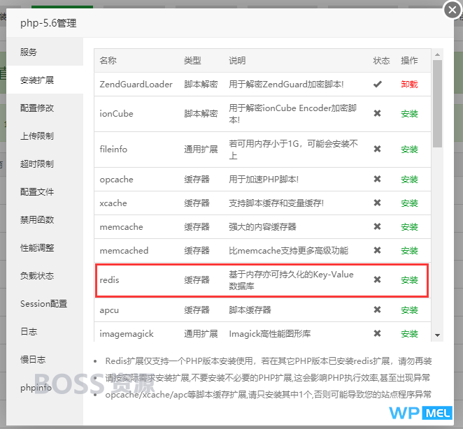Install the memcache extension

tap(409, 227)
